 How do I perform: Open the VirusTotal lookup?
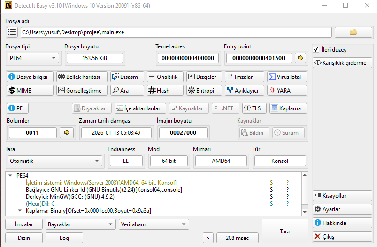287,77
